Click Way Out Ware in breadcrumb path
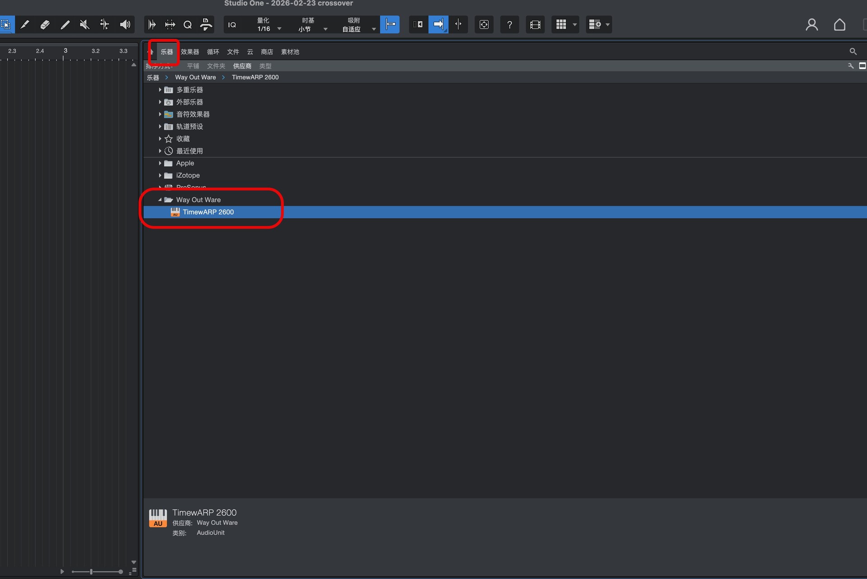Screen dimensions: 867x579 click(195, 77)
